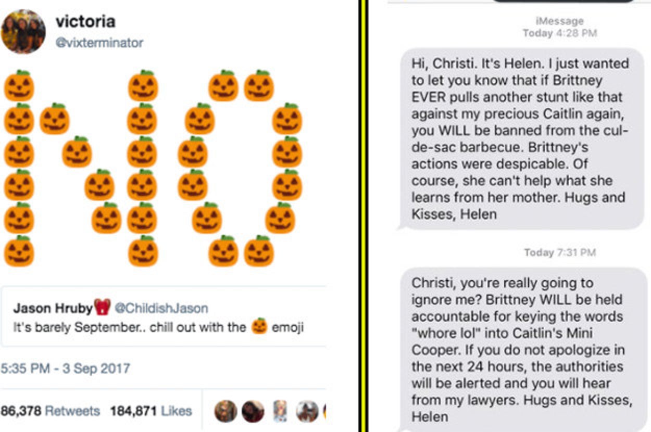The image size is (651, 432).
Task: View the 86,378 Retweets list
Action: tap(50, 411)
